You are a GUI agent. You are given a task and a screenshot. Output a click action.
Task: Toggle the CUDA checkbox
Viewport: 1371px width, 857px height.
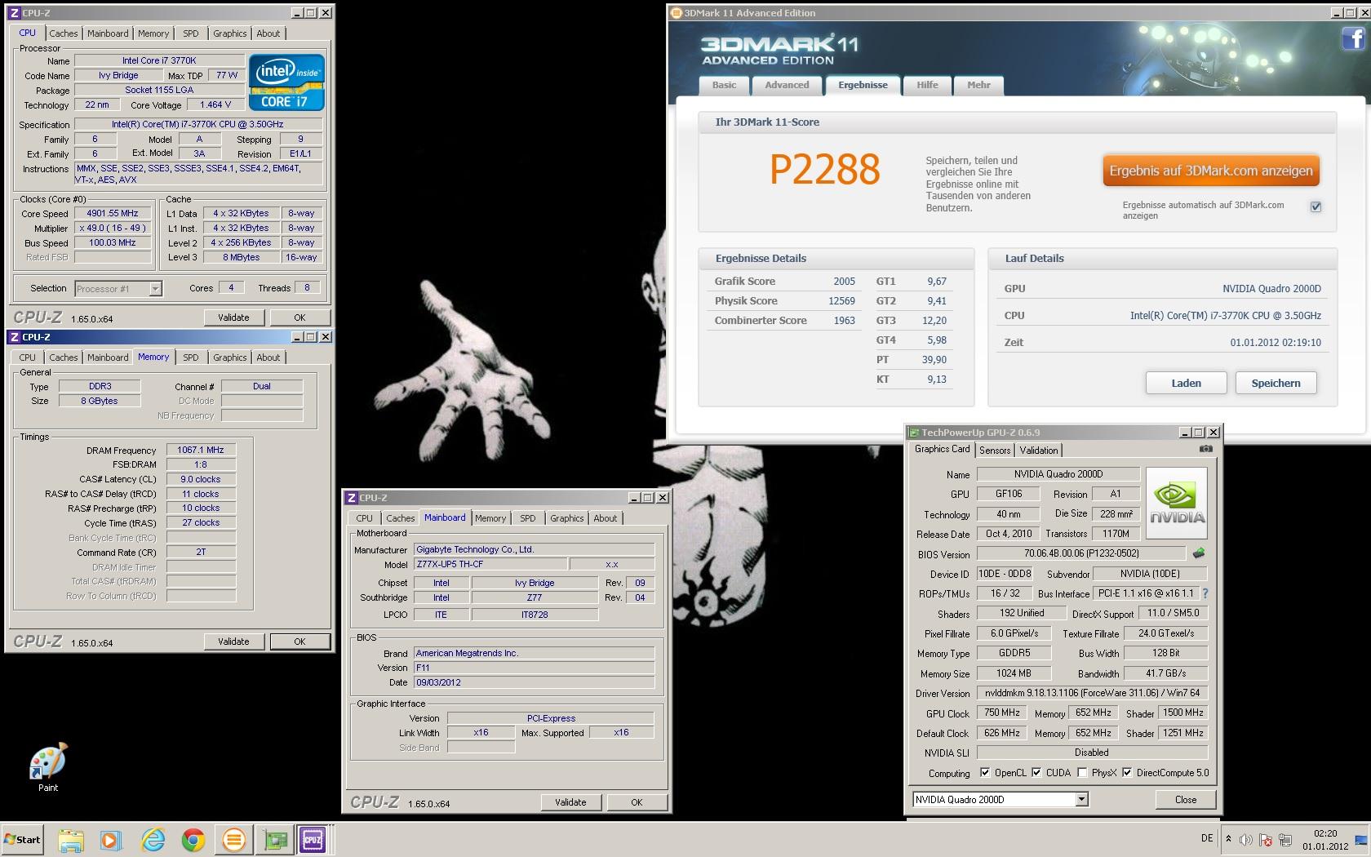(1036, 773)
